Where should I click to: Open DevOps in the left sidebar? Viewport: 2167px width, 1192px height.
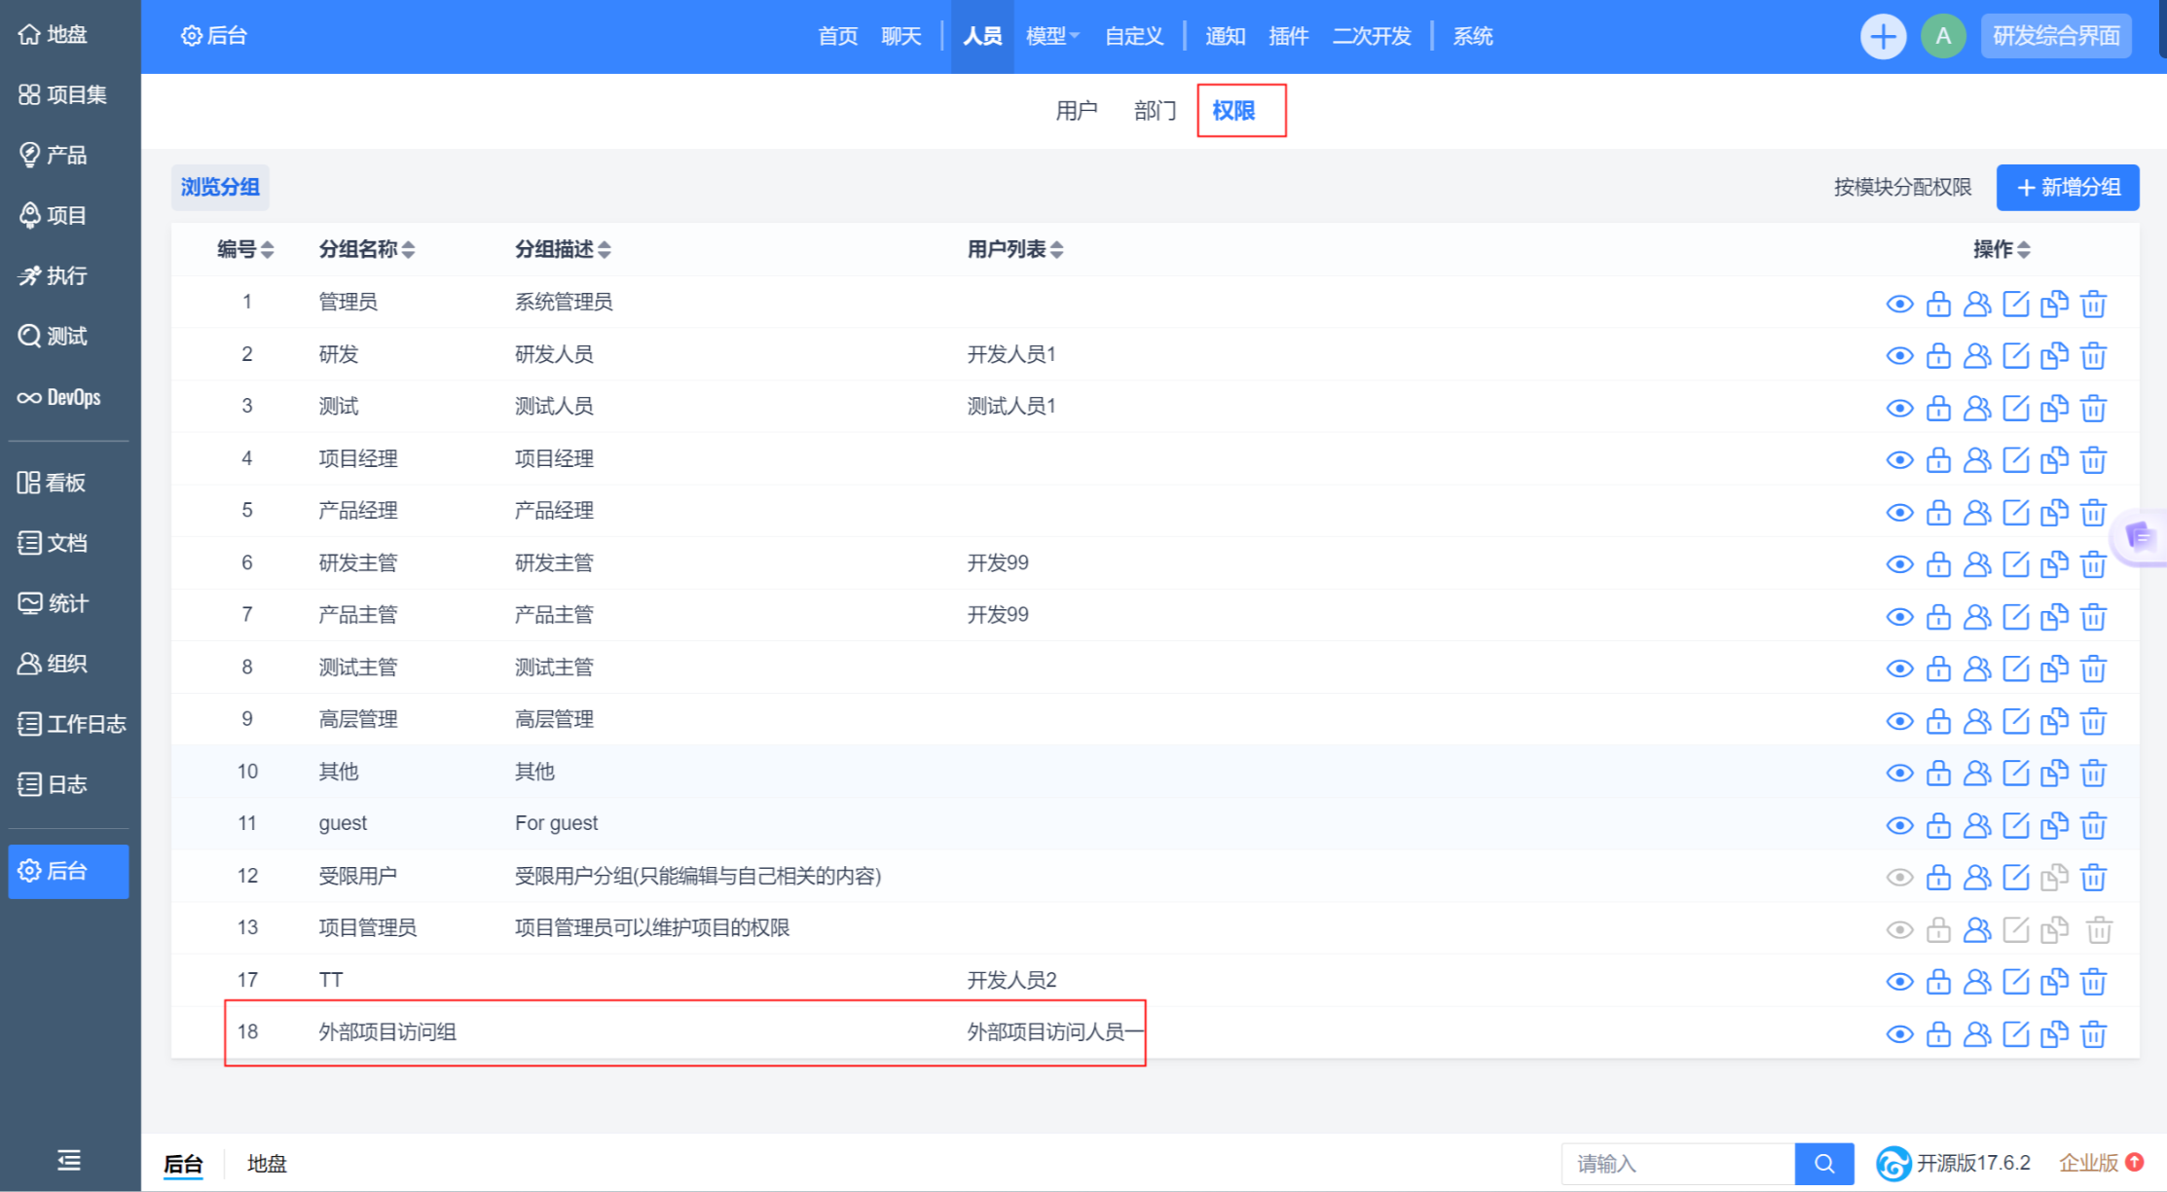(x=59, y=397)
